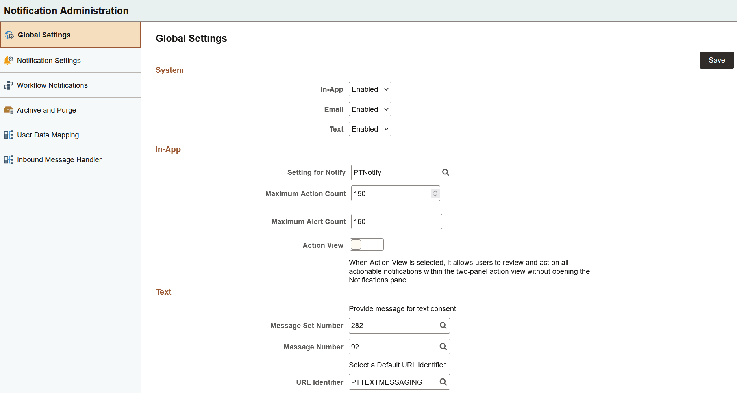The height and width of the screenshot is (393, 737).
Task: Open the In-App enabled dropdown
Action: (369, 89)
